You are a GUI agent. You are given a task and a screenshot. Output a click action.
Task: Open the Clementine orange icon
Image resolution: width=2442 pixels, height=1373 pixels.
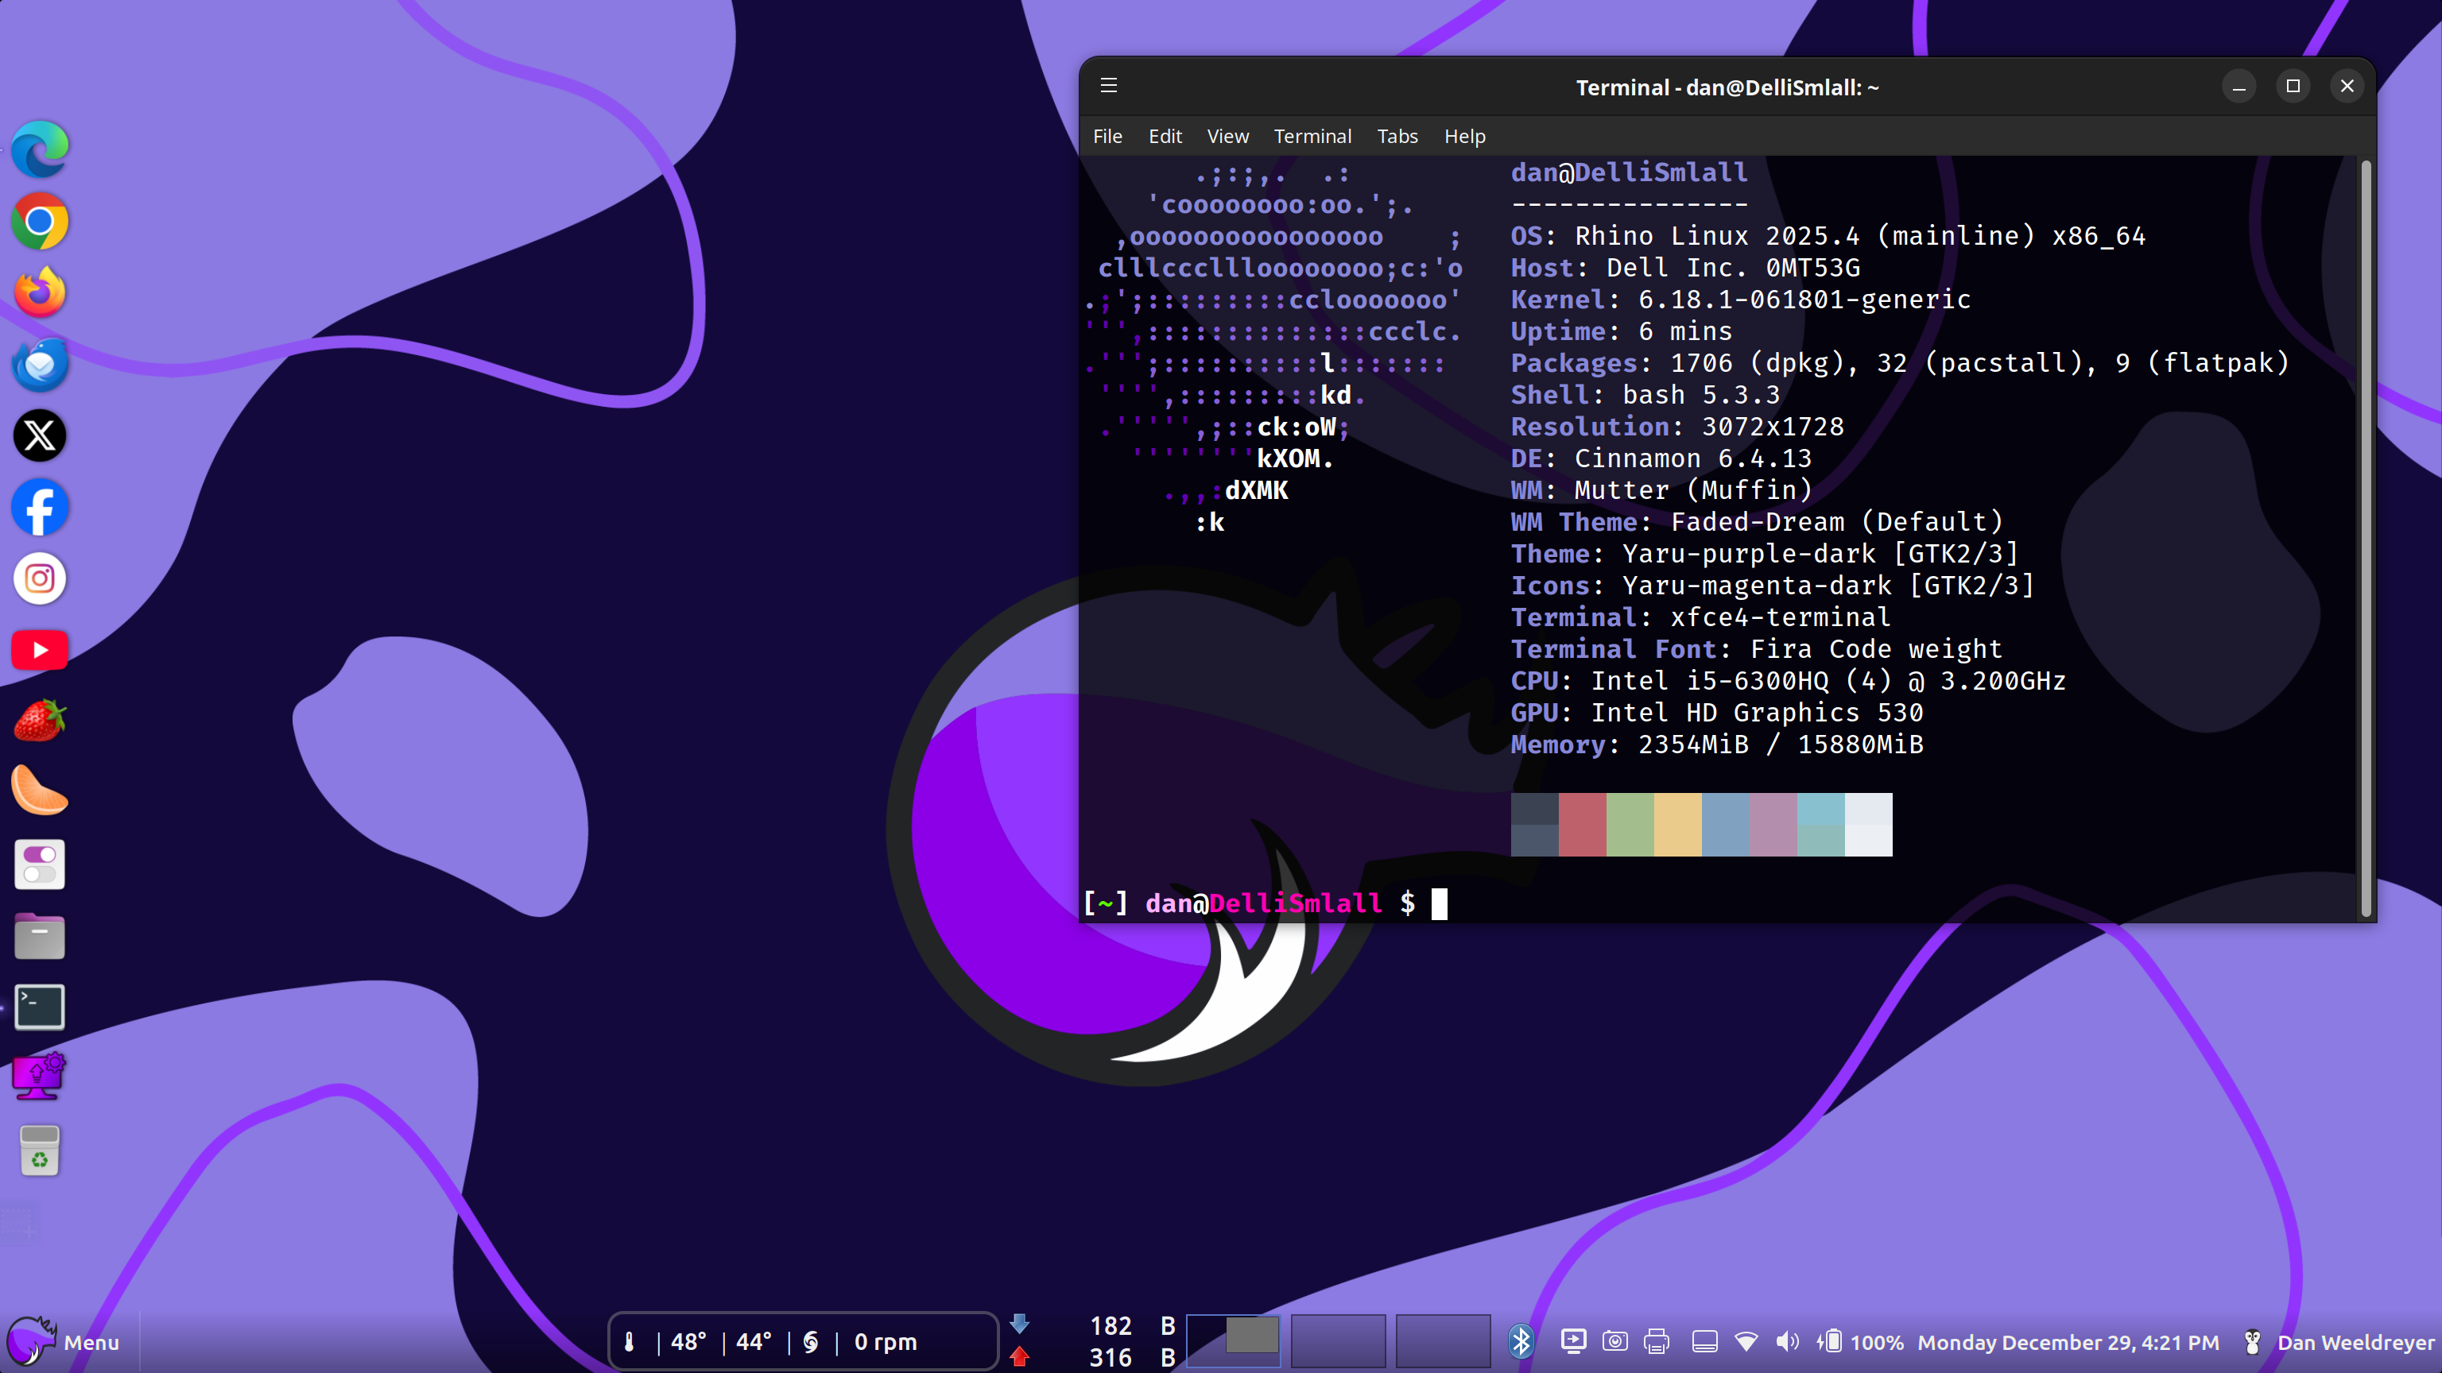pyautogui.click(x=40, y=791)
